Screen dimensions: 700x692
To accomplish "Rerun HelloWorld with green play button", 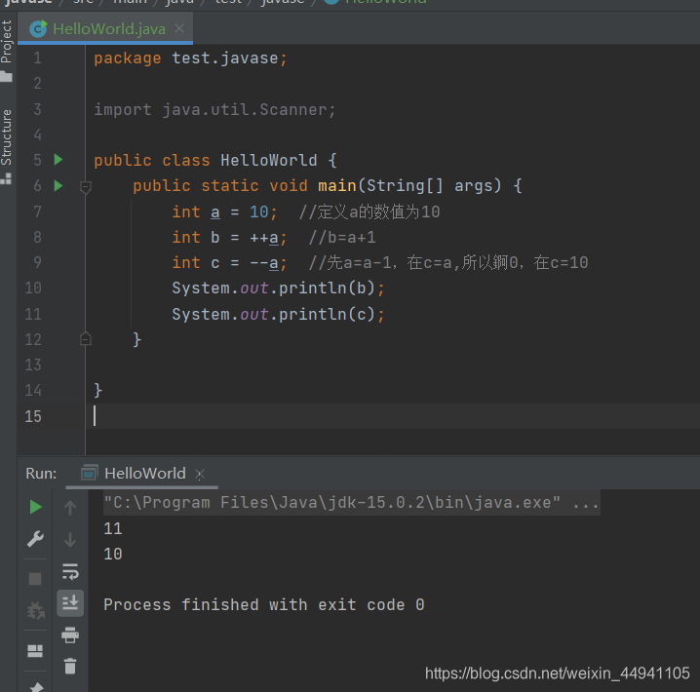I will pos(35,507).
